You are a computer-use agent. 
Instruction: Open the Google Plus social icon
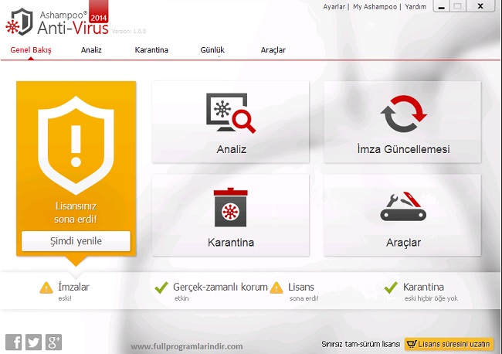pyautogui.click(x=53, y=342)
